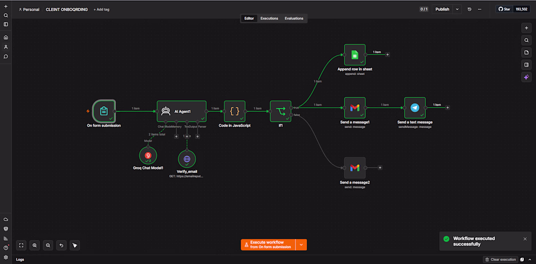This screenshot has width=536, height=264.
Task: Click the 0 / 1 counter badge
Action: point(424,9)
